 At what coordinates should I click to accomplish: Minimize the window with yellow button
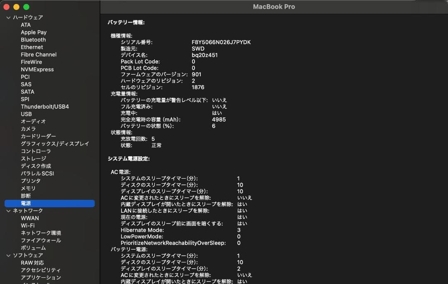pos(16,7)
